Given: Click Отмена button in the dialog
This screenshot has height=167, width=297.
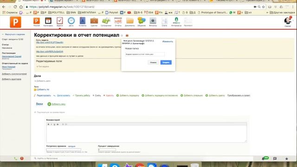Looking at the screenshot, I should pos(153,62).
